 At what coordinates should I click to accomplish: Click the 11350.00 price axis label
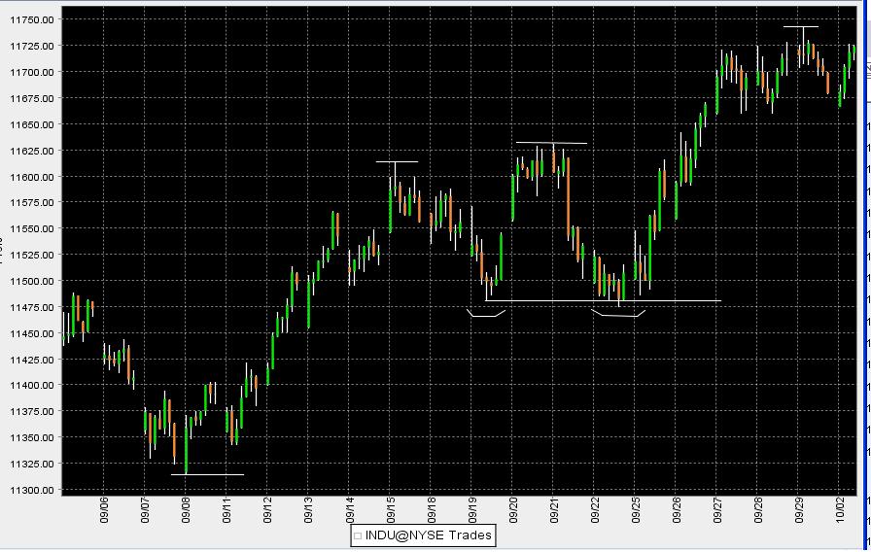point(32,437)
